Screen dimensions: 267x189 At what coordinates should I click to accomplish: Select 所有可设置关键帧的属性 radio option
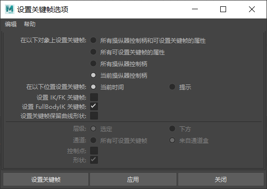point(94,52)
